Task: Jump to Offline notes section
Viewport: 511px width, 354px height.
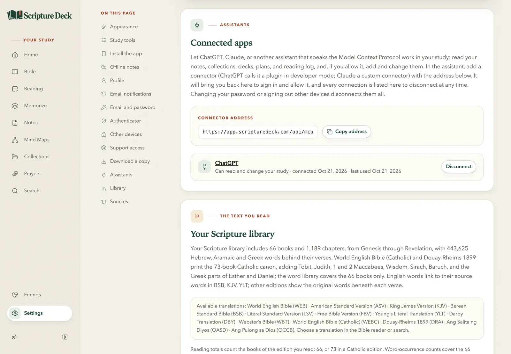Action: click(125, 67)
